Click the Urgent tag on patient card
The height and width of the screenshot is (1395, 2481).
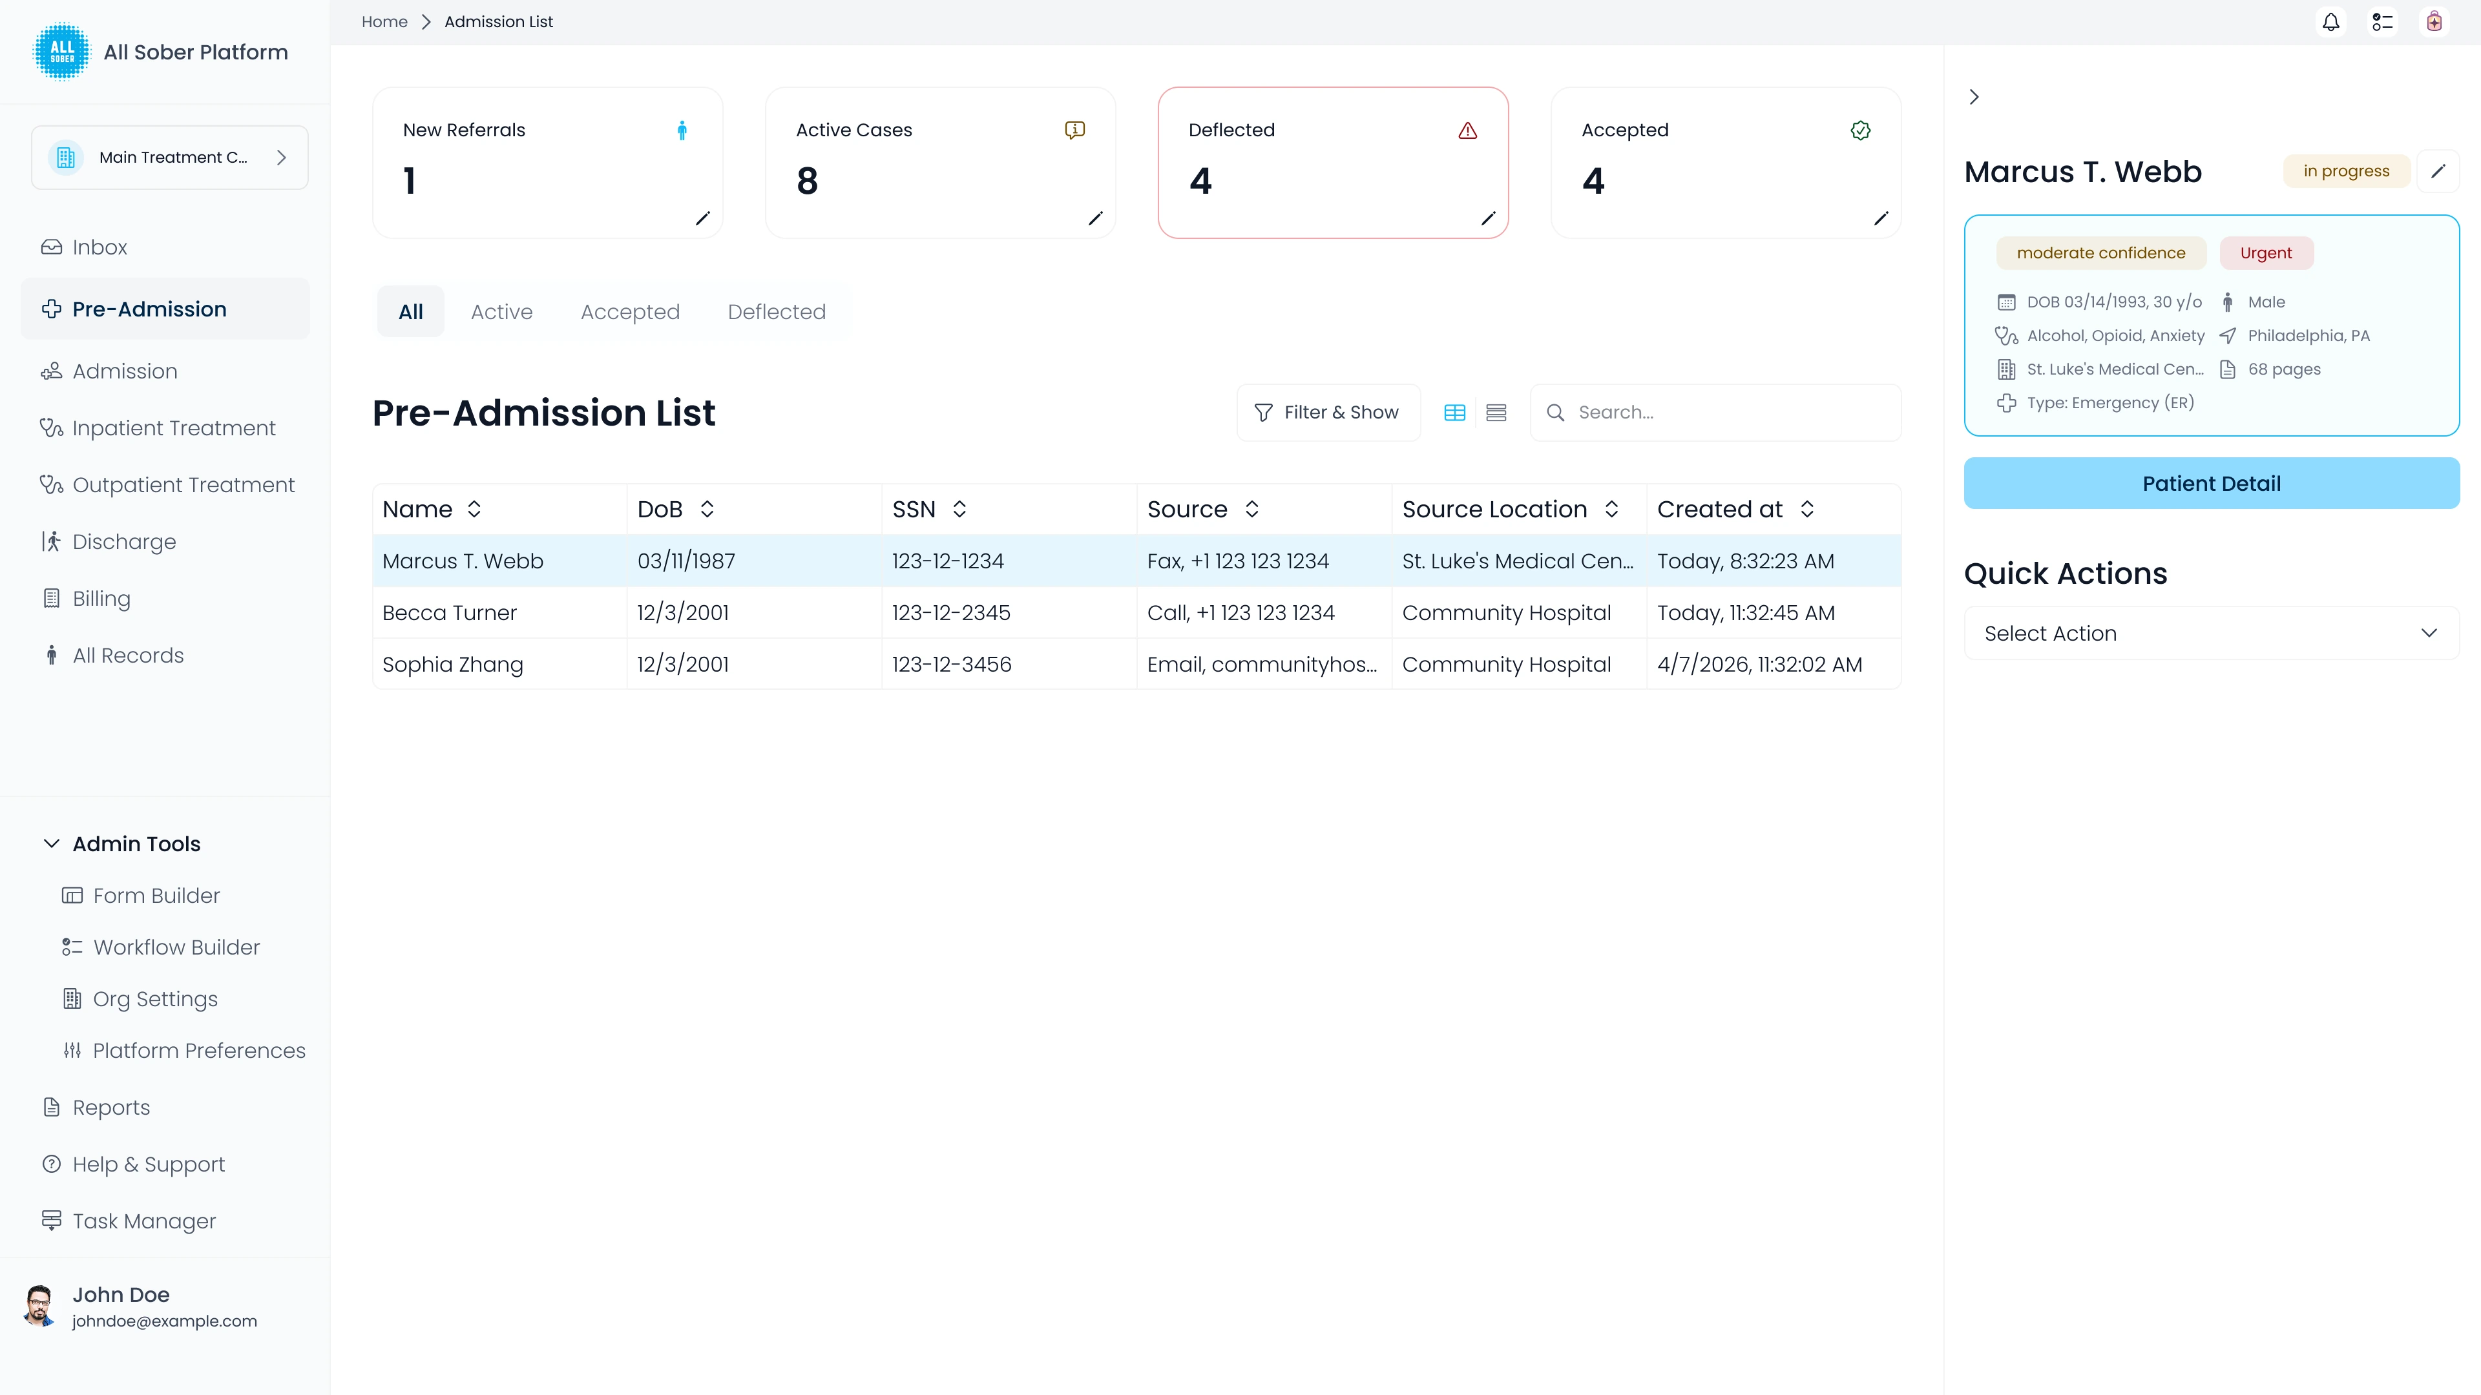2265,253
